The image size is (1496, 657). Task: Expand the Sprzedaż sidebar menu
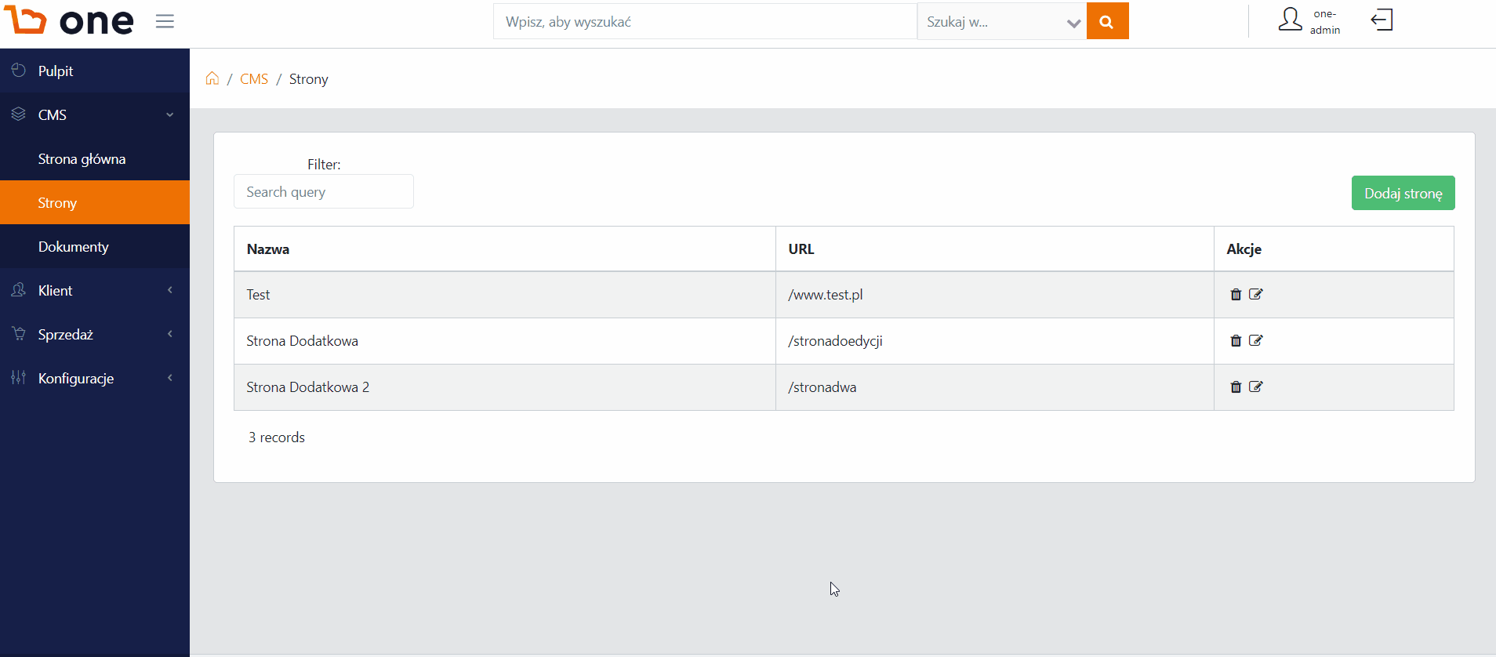(x=95, y=334)
